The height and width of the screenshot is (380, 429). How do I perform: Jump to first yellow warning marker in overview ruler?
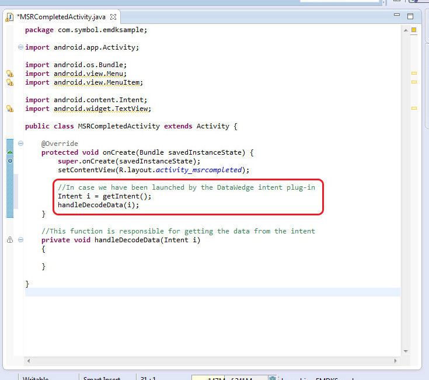[414, 74]
